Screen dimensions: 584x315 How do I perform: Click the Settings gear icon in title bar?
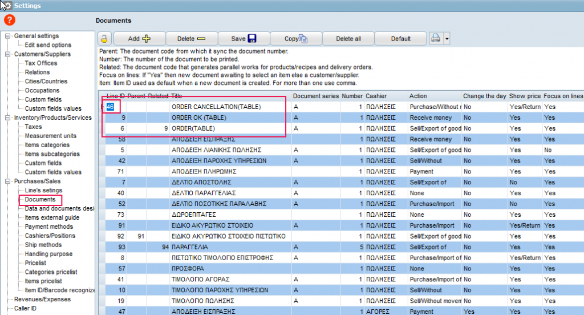(x=7, y=5)
